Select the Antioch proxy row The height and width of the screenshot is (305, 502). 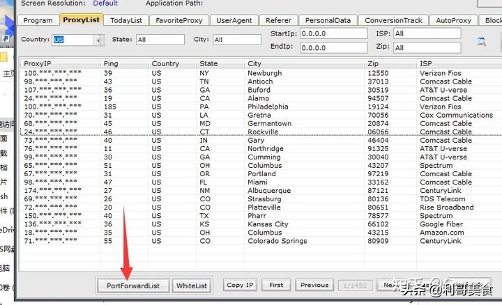coord(261,81)
